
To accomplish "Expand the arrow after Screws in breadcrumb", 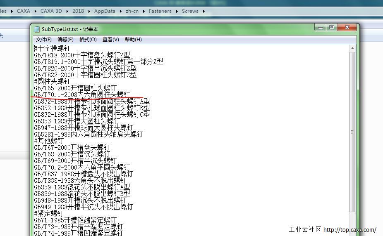I will pos(204,11).
